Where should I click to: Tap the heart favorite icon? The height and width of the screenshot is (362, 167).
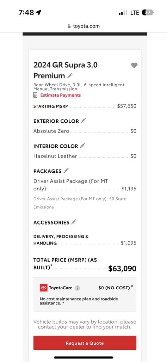tap(134, 65)
